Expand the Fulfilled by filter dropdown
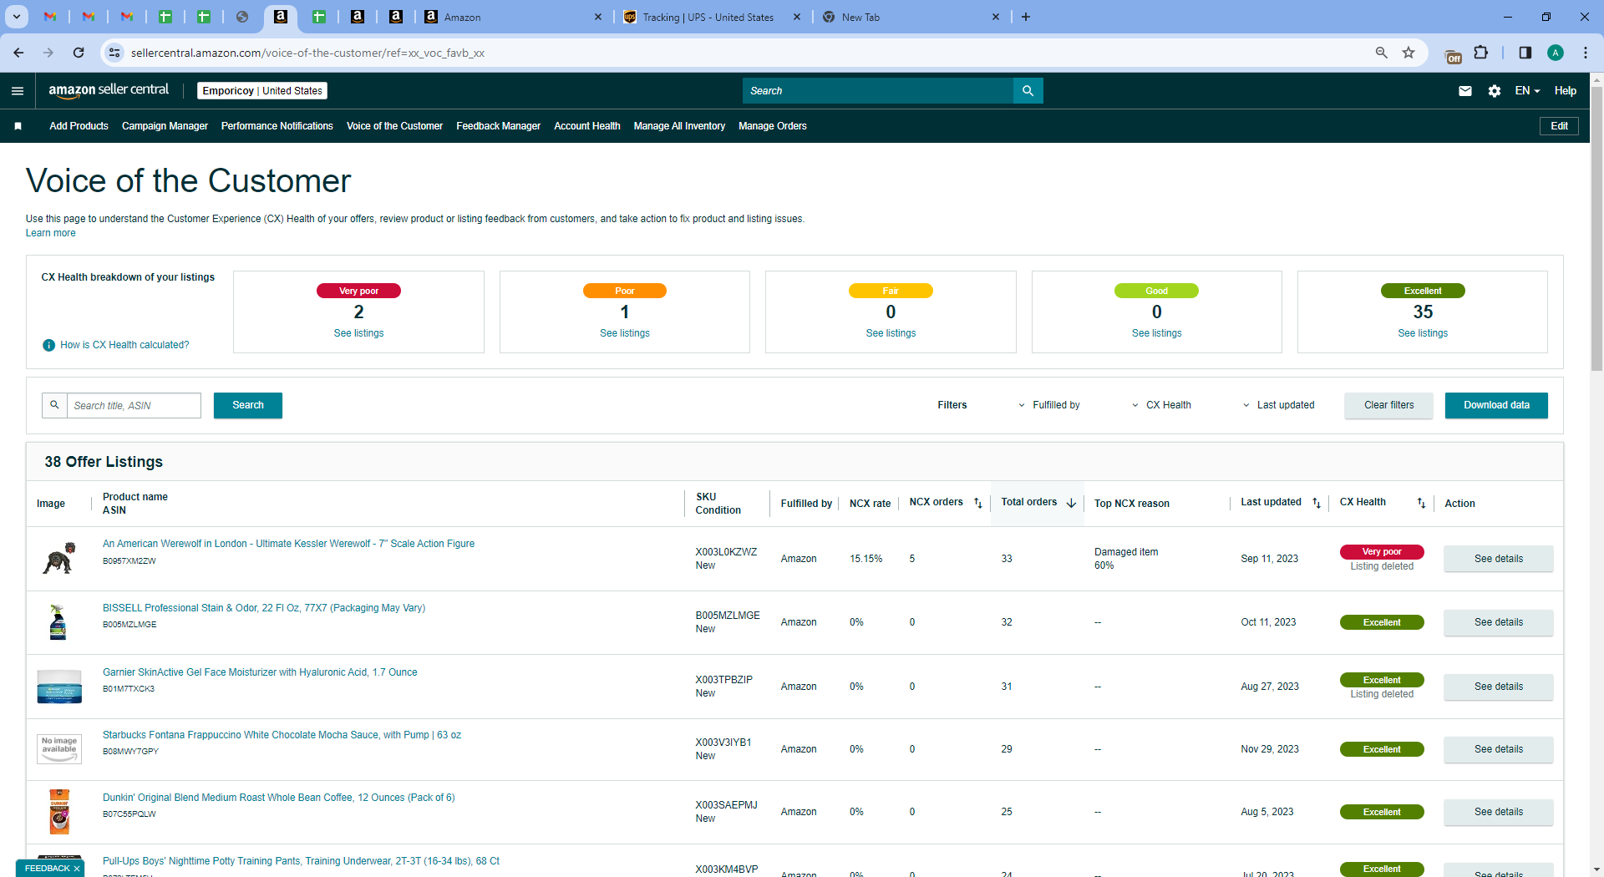Screen dimensions: 1604x877 click(x=1049, y=405)
